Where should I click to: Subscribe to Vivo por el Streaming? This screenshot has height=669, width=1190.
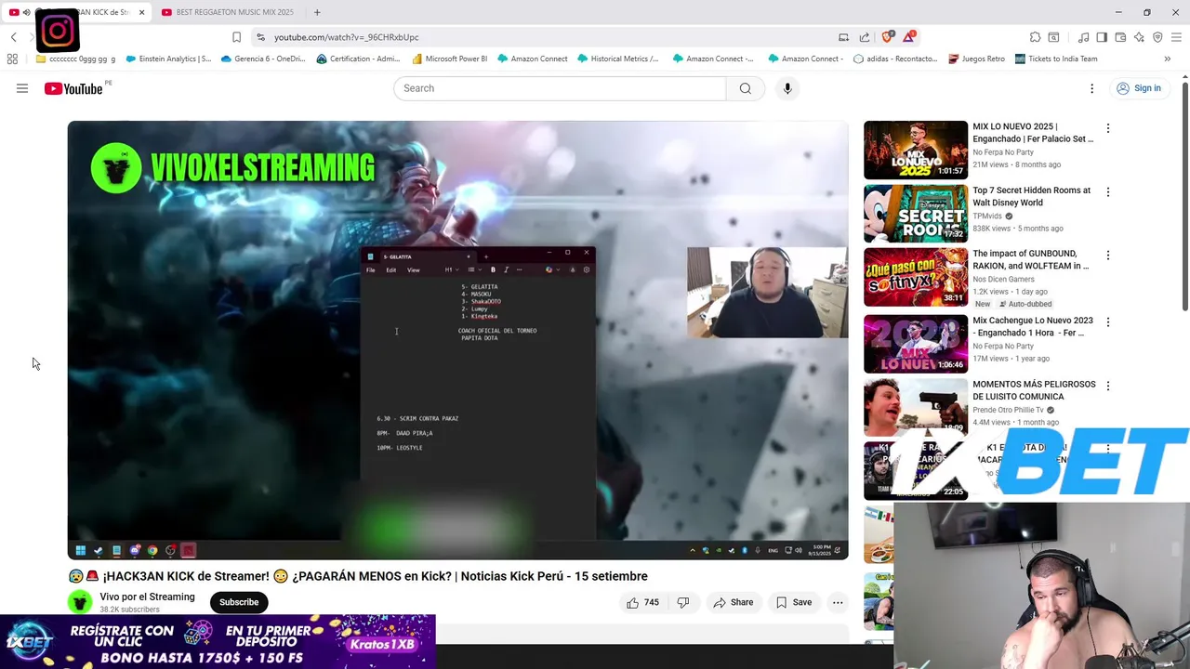coord(239,602)
